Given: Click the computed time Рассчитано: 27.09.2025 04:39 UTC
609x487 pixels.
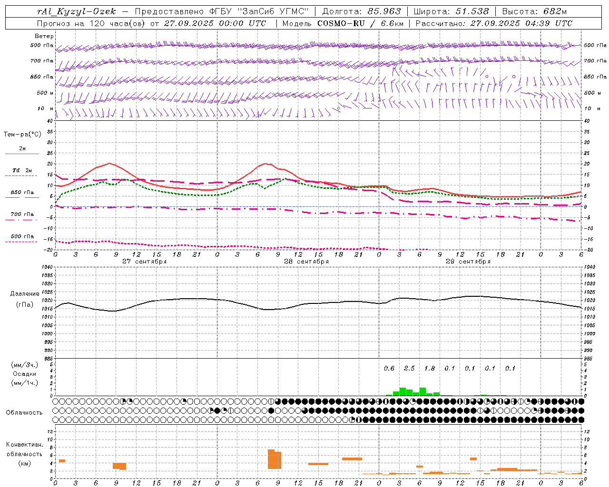Looking at the screenshot, I should (x=494, y=23).
